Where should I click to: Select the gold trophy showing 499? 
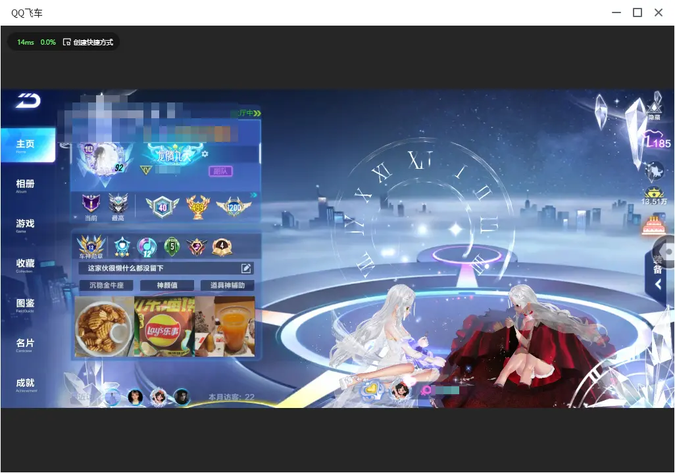pos(197,207)
